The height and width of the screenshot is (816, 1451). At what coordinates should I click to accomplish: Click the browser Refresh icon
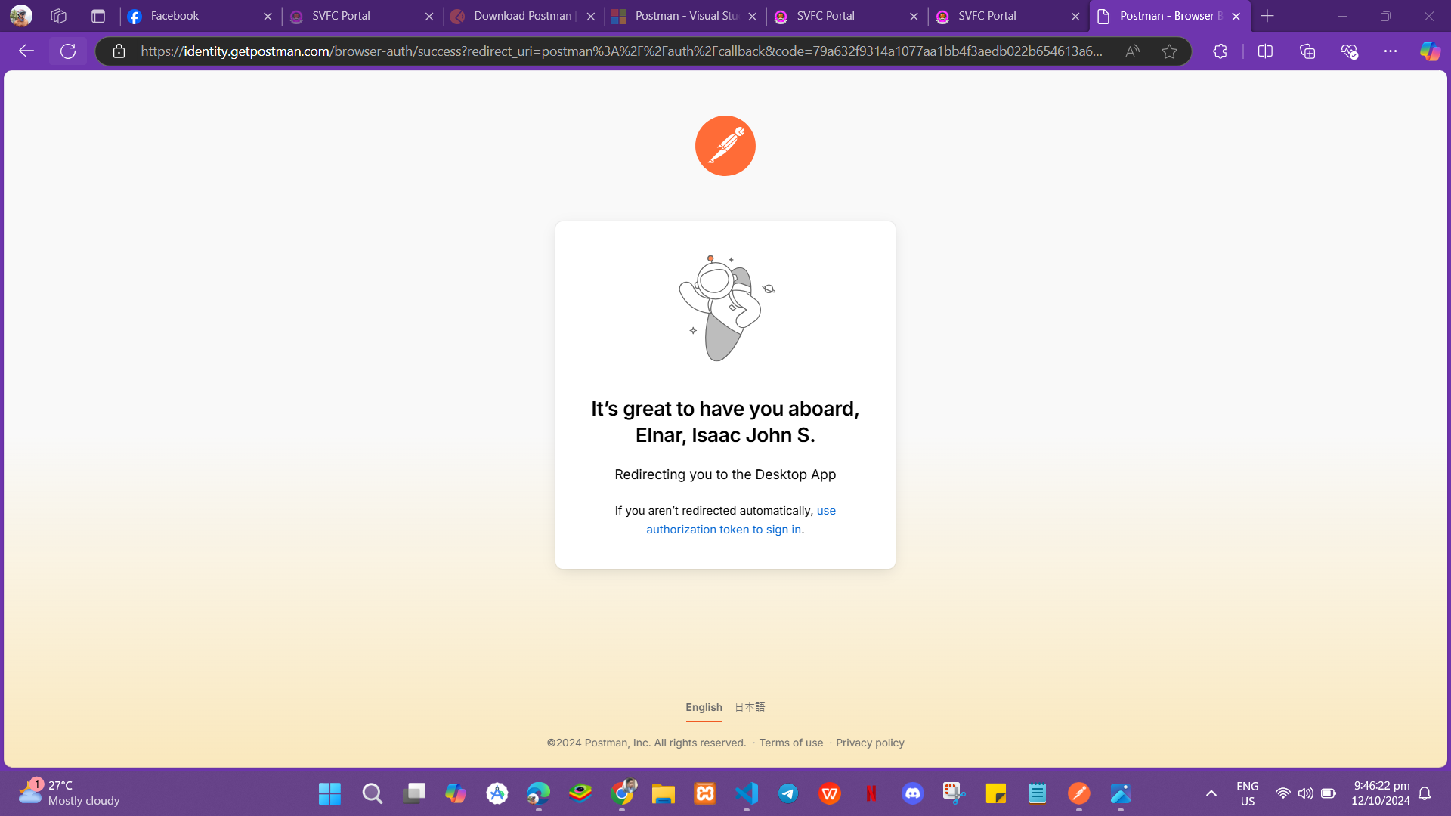[x=68, y=51]
